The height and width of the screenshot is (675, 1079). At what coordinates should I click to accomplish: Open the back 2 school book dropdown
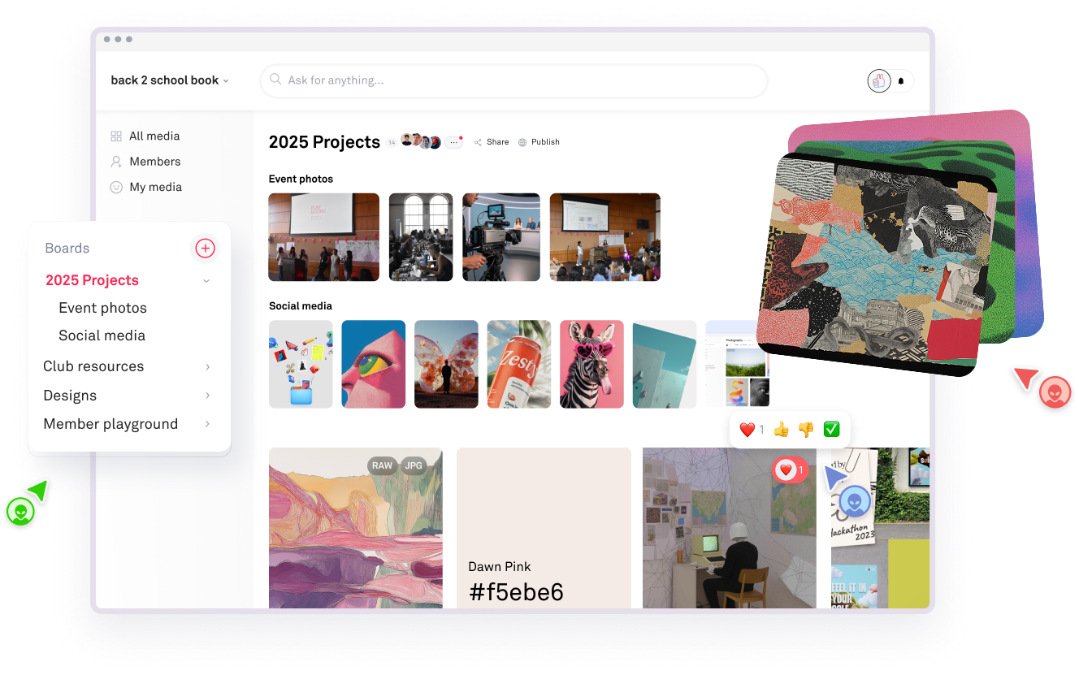pos(170,80)
